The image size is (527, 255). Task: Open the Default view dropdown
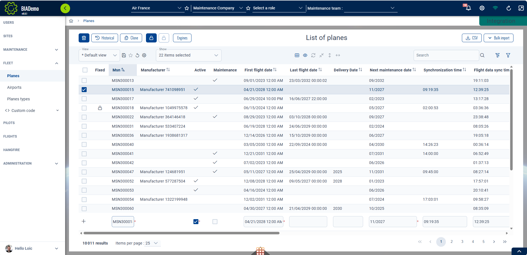coord(99,55)
